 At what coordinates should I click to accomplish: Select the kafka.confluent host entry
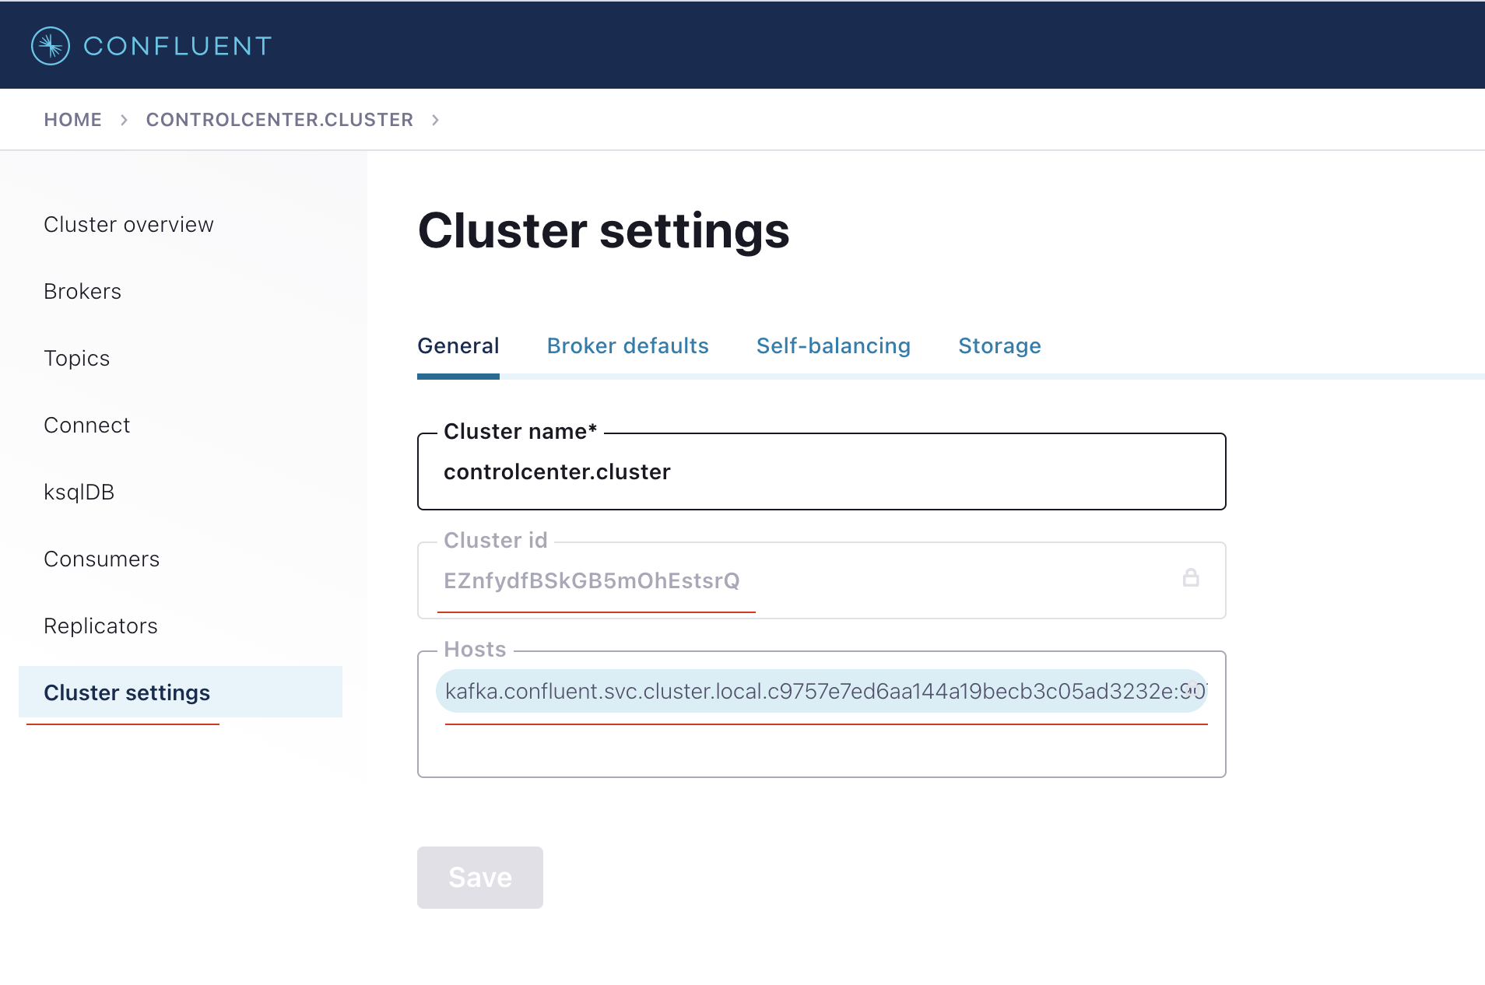tap(822, 691)
